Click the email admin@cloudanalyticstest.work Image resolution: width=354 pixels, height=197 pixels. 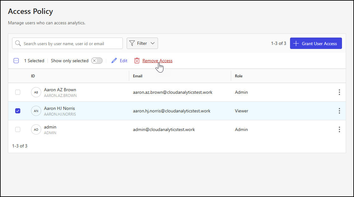[164, 129]
